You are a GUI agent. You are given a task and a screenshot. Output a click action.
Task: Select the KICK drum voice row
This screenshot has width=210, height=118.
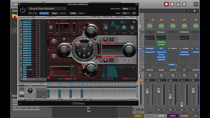34,79
